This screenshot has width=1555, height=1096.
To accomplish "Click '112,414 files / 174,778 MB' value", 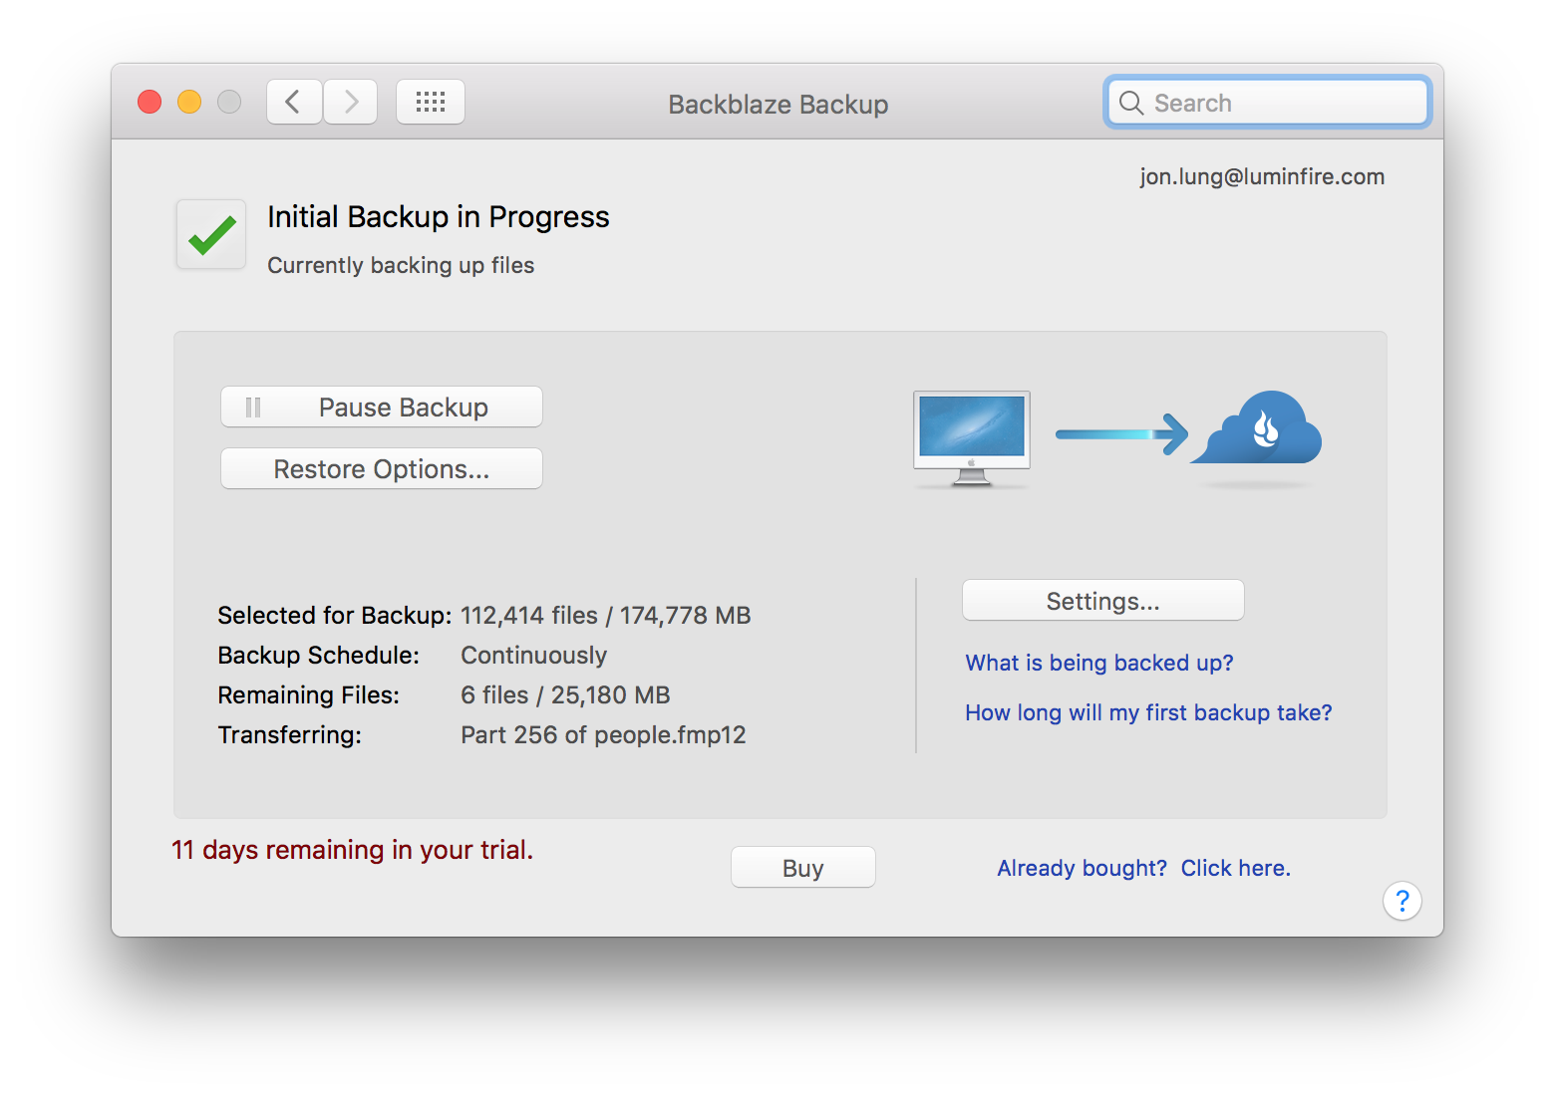I will click(605, 616).
